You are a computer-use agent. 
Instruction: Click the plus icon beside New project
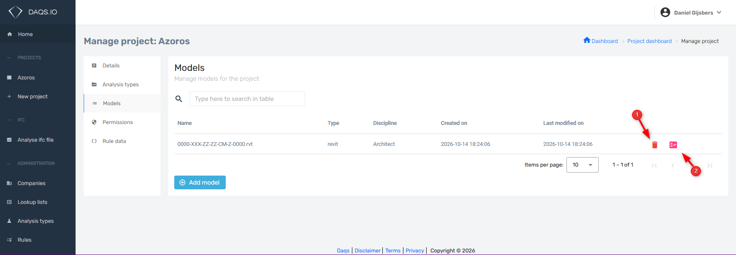click(x=9, y=97)
